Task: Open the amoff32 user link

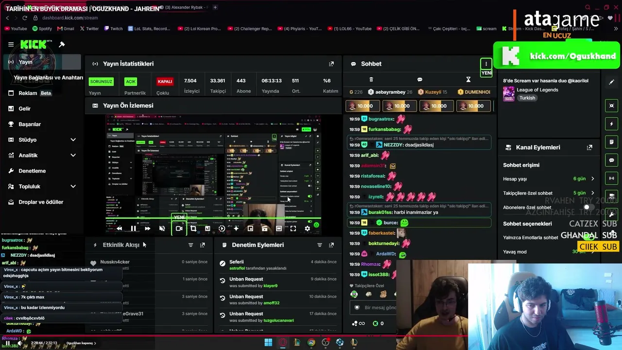Action: [271, 303]
